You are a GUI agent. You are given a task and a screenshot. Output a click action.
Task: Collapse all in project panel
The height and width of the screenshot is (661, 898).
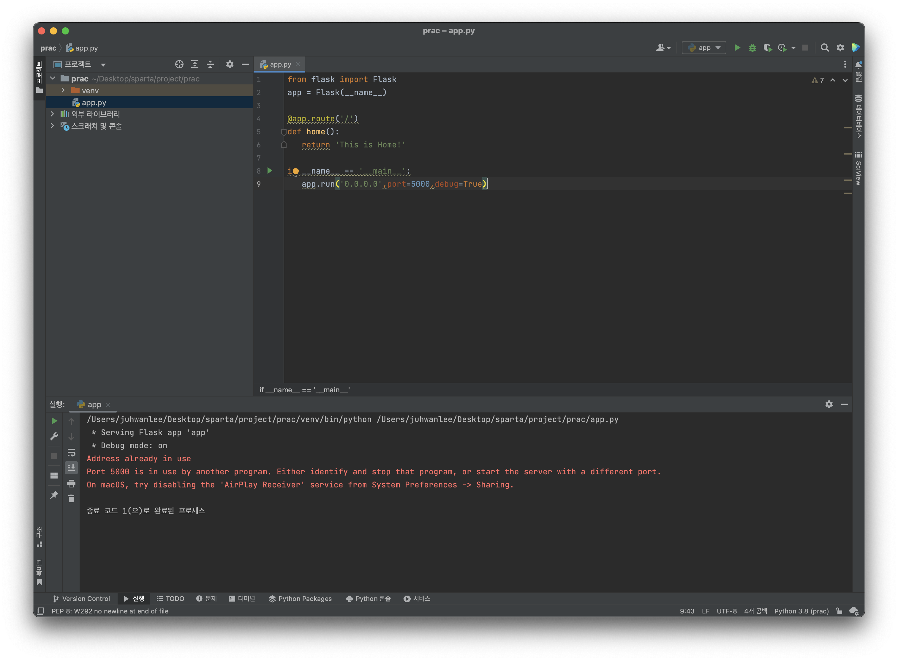tap(210, 64)
